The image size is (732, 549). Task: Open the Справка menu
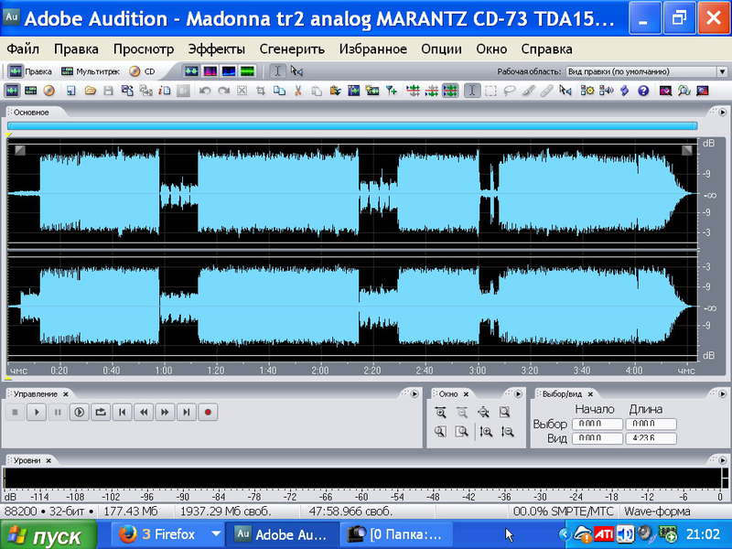pyautogui.click(x=546, y=49)
